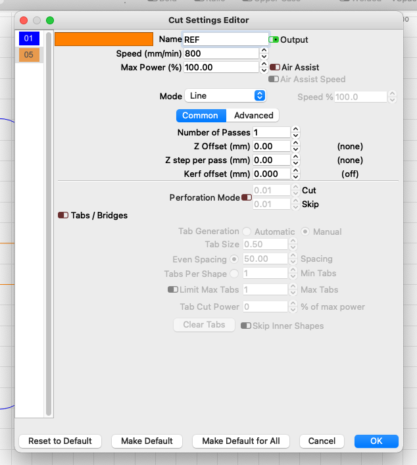This screenshot has width=417, height=465.
Task: Enable the Air Assist switch
Action: 275,67
